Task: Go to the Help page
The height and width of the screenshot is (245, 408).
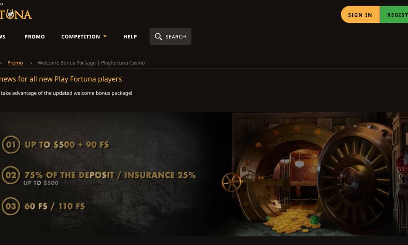Action: [130, 37]
